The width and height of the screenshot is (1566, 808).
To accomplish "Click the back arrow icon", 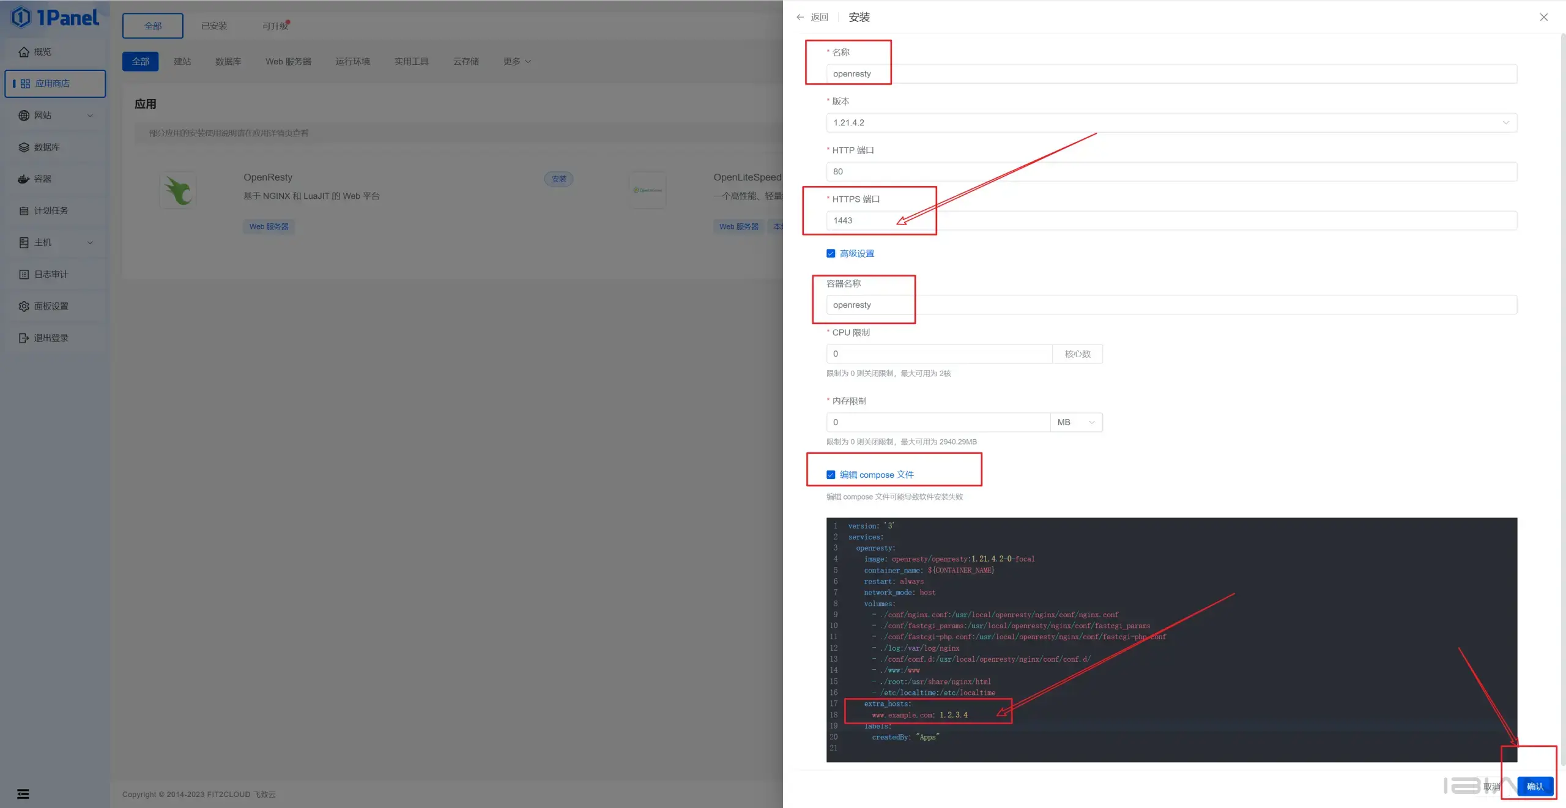I will point(800,17).
